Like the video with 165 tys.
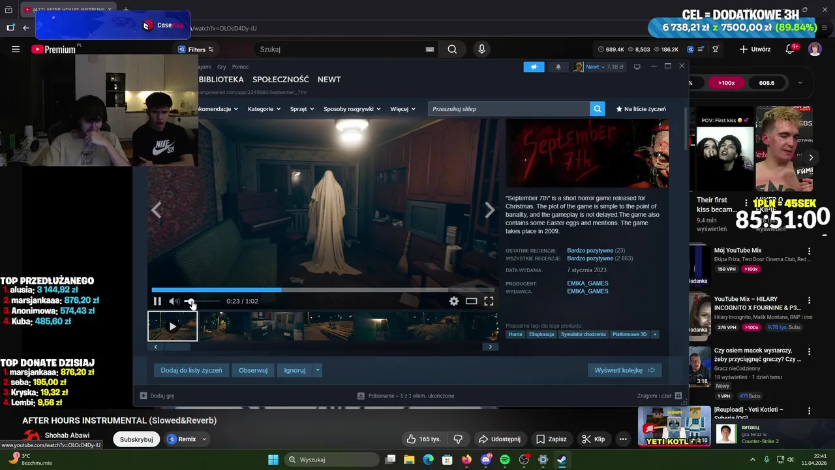Viewport: 835px width, 470px height. 423,439
